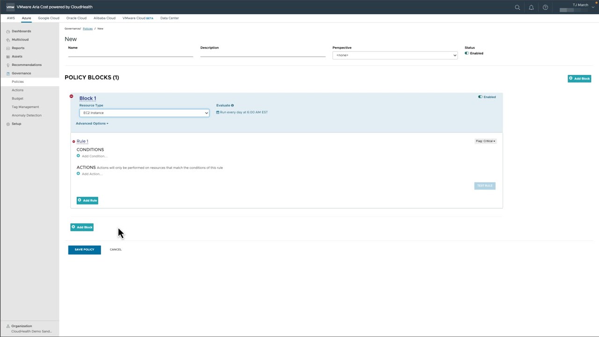Toggle Block 1 Enabled switch
The image size is (599, 337).
(480, 97)
